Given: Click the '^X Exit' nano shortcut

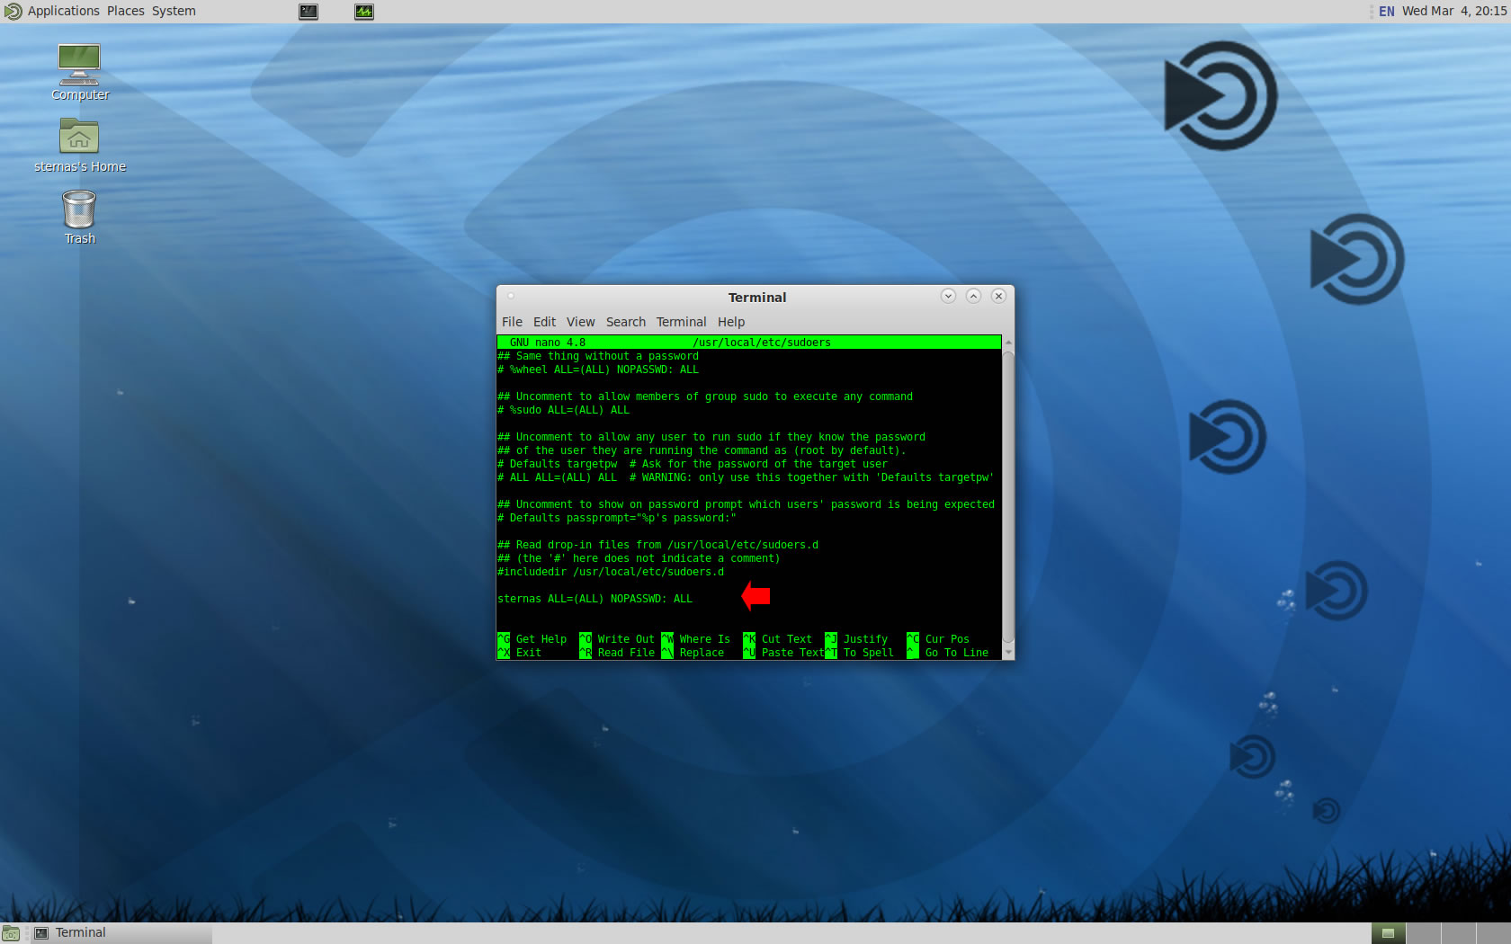Looking at the screenshot, I should click(x=520, y=653).
